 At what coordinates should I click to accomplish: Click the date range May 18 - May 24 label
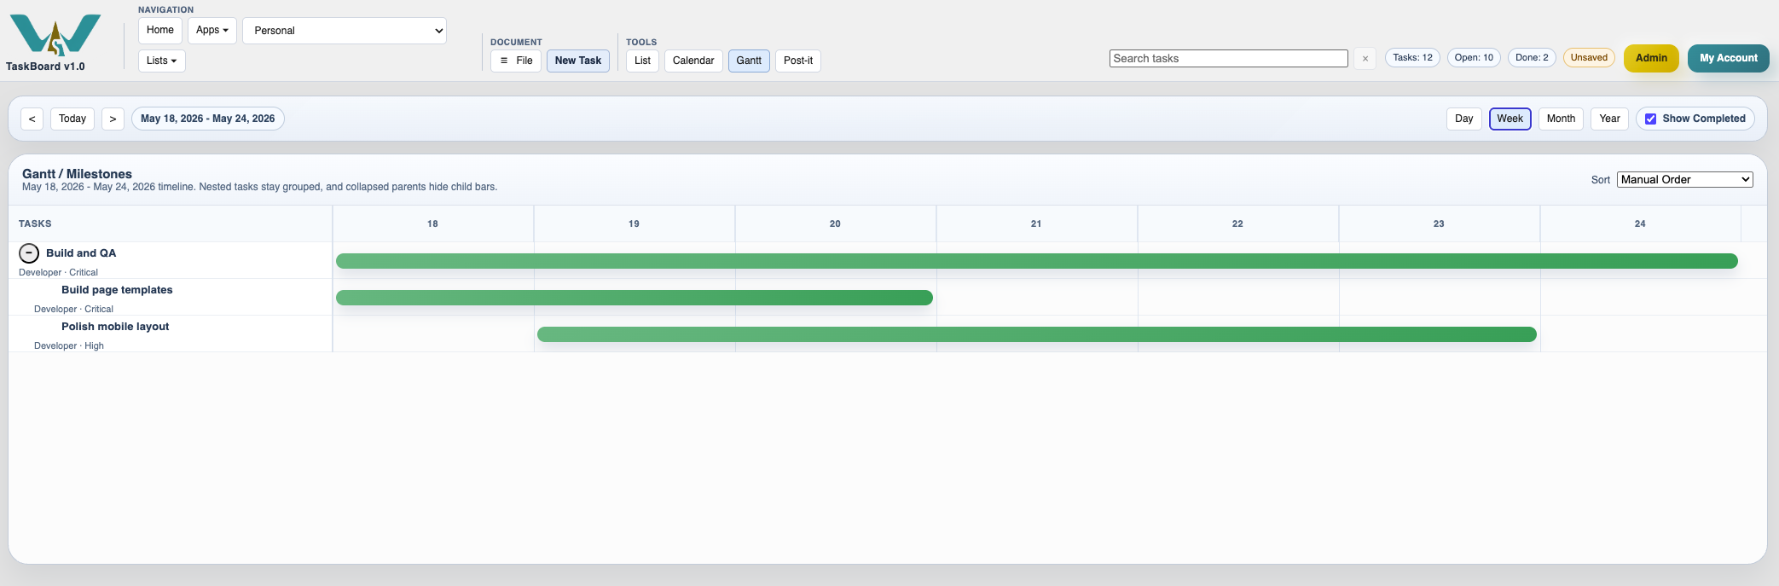[x=208, y=119]
